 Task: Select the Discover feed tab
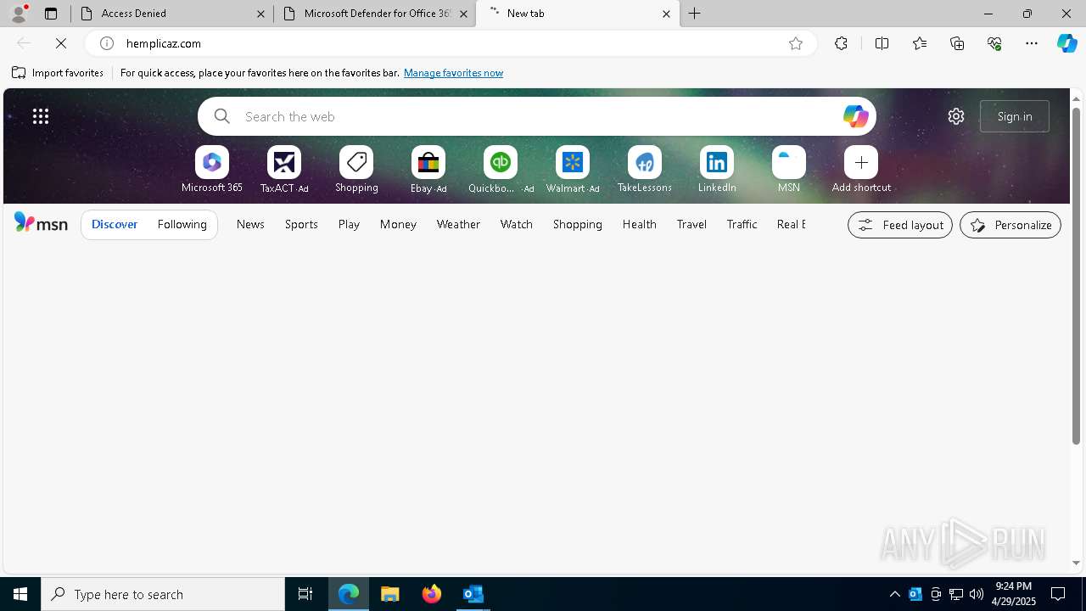[115, 224]
